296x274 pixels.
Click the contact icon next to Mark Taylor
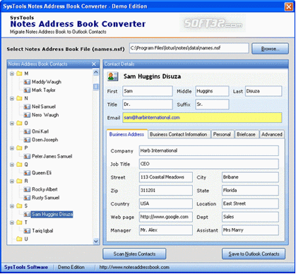pyautogui.click(x=27, y=90)
